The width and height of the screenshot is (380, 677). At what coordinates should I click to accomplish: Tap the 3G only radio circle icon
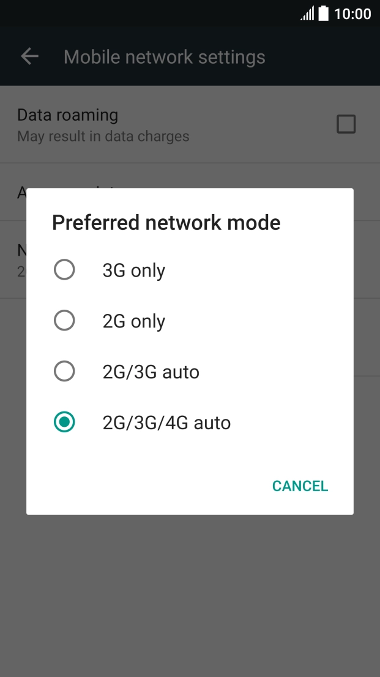pos(64,269)
